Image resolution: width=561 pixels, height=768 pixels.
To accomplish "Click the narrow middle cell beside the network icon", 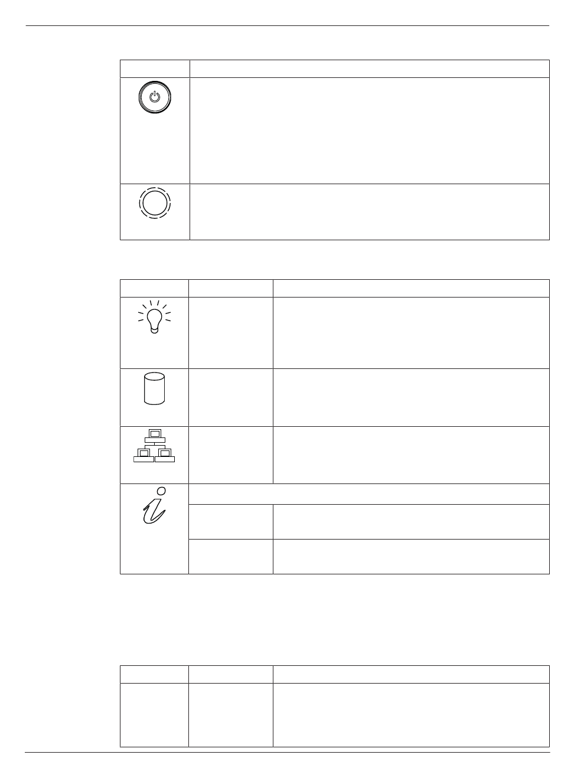I will tap(231, 455).
